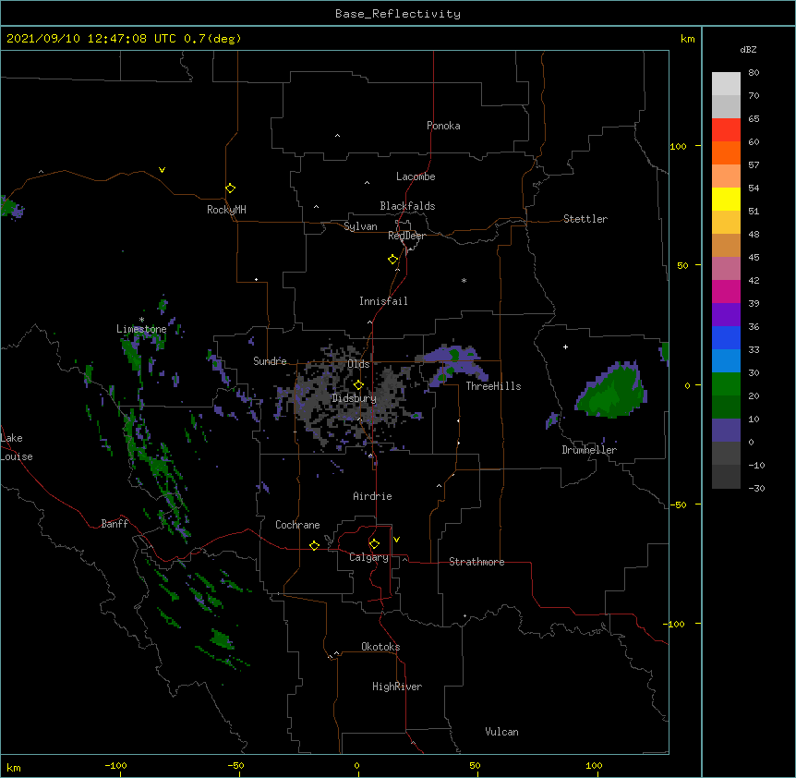Screen dimensions: 796x778
Task: Select the green 20-30 dBZ legend swatch
Action: click(x=726, y=384)
